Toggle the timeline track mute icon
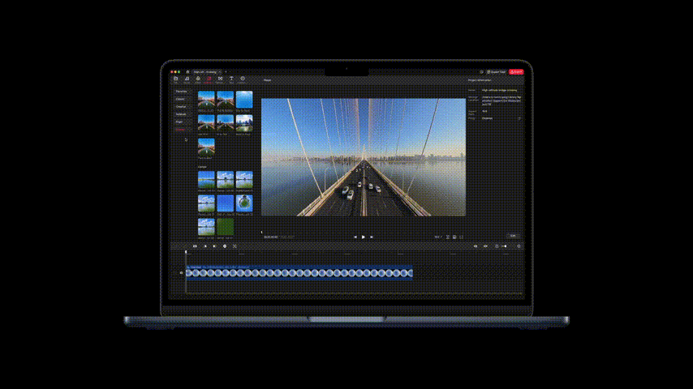 pyautogui.click(x=181, y=273)
